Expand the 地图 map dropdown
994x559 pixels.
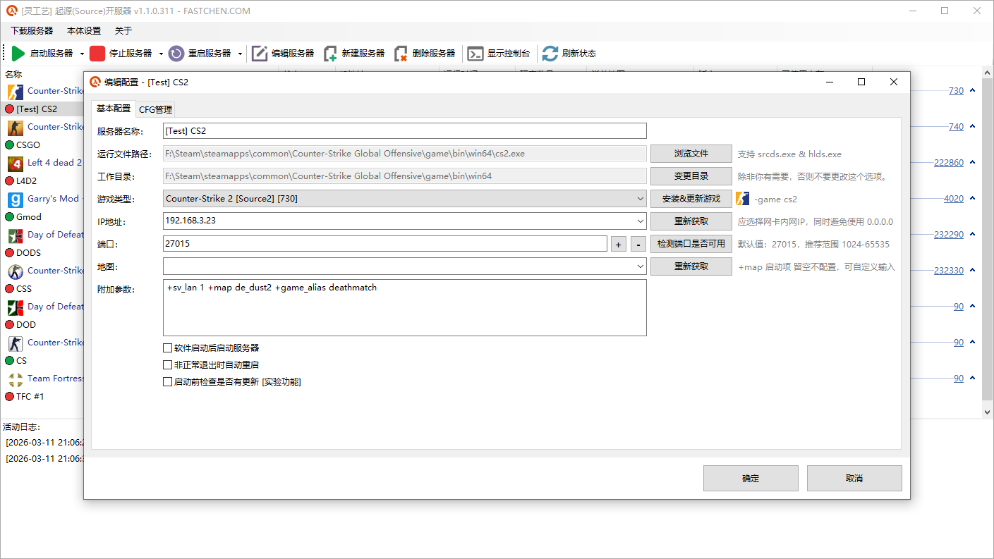pyautogui.click(x=640, y=266)
